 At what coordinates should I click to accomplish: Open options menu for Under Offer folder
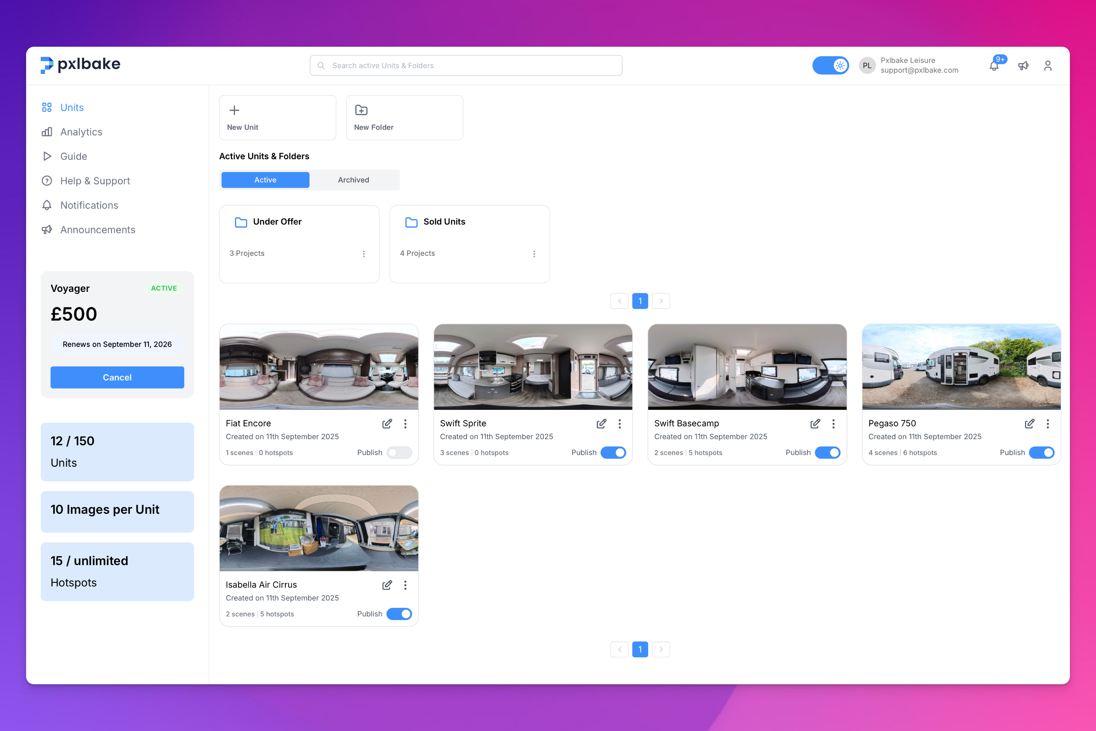[x=364, y=254]
